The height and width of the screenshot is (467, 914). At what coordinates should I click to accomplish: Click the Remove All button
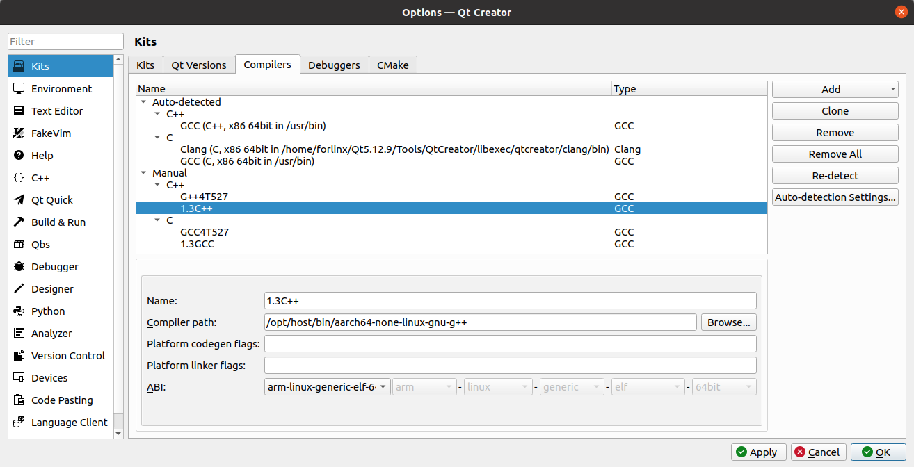pyautogui.click(x=835, y=154)
